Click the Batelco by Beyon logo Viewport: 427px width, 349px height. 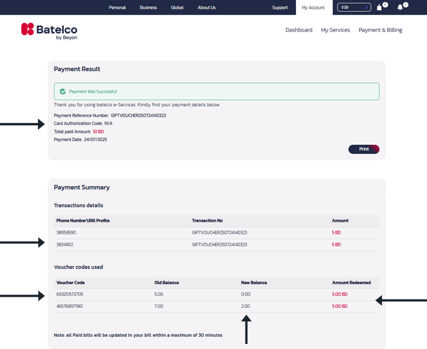[49, 31]
